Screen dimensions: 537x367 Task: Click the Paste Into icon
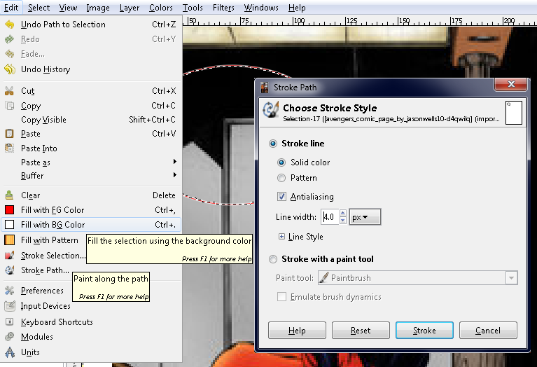(x=10, y=148)
